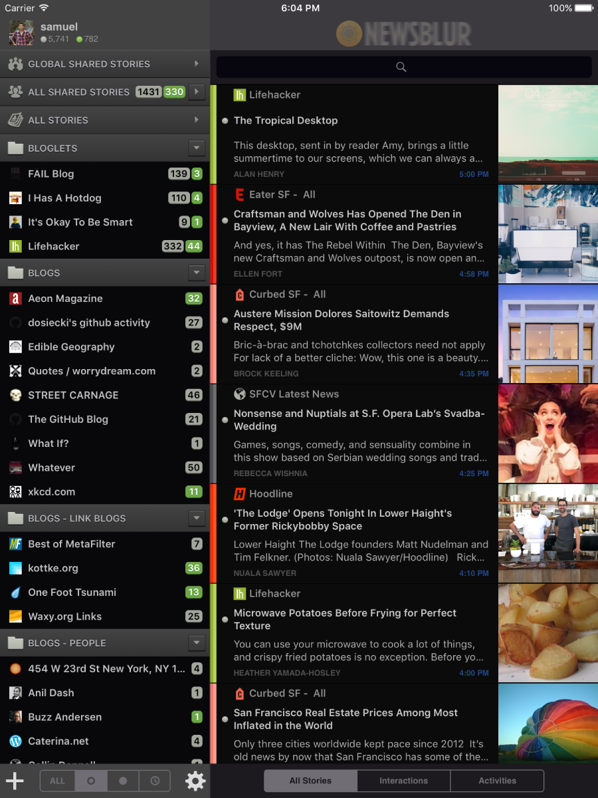Select the Focus (solid dot) filter segment
598x798 pixels.
122,781
